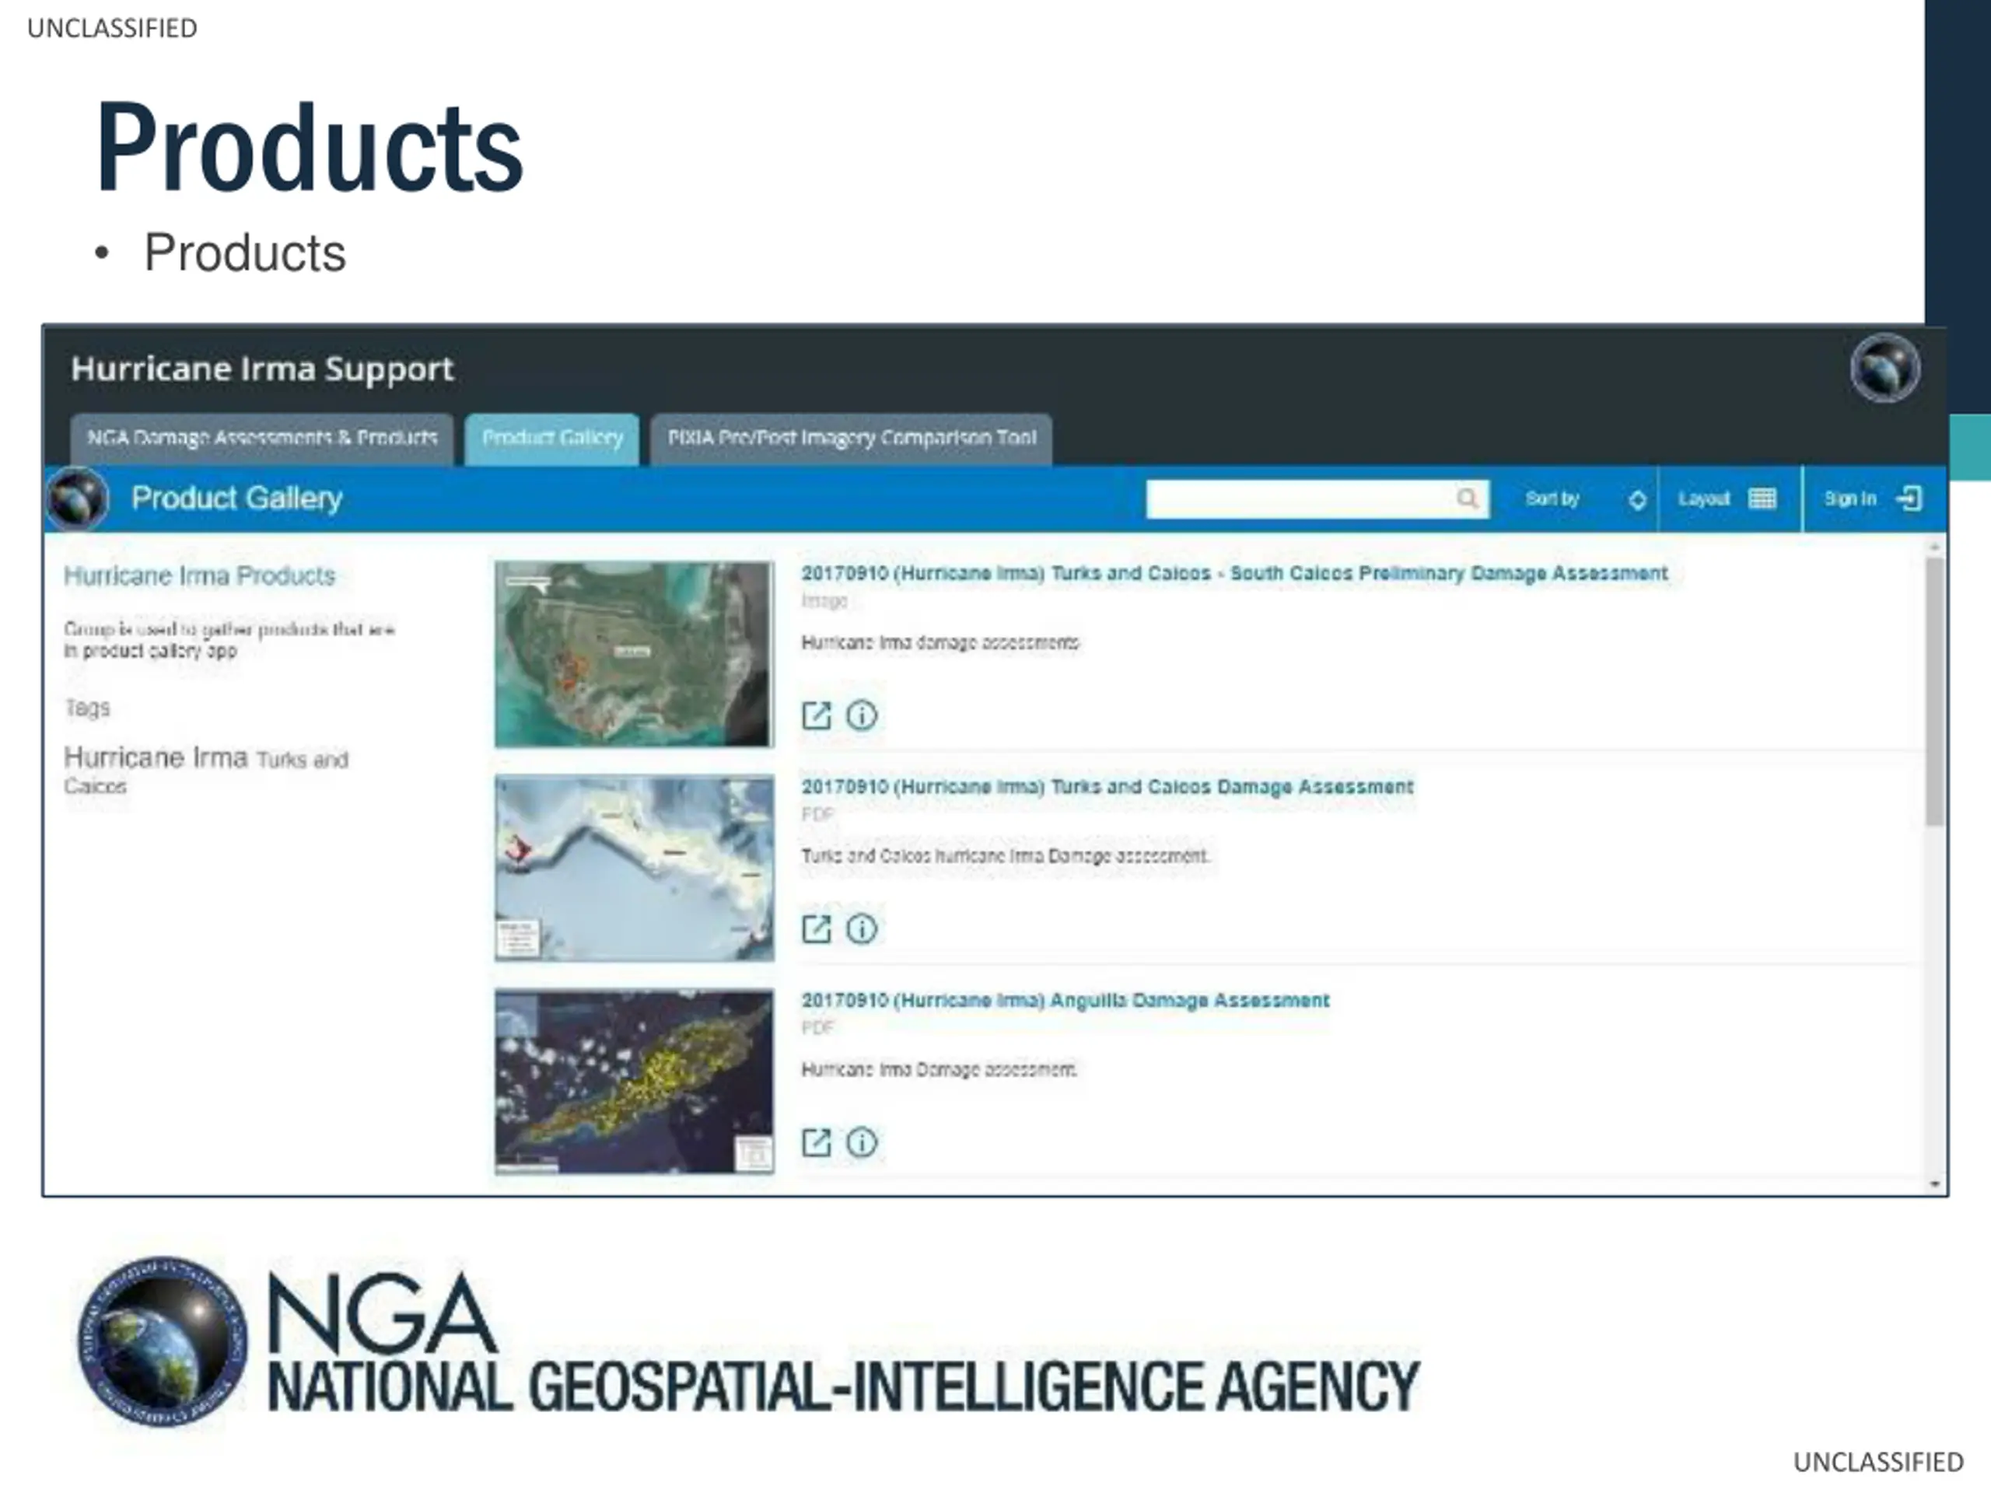Screen dimensions: 1991x1493
Task: Click the Sign In arrow icon
Action: [1909, 498]
